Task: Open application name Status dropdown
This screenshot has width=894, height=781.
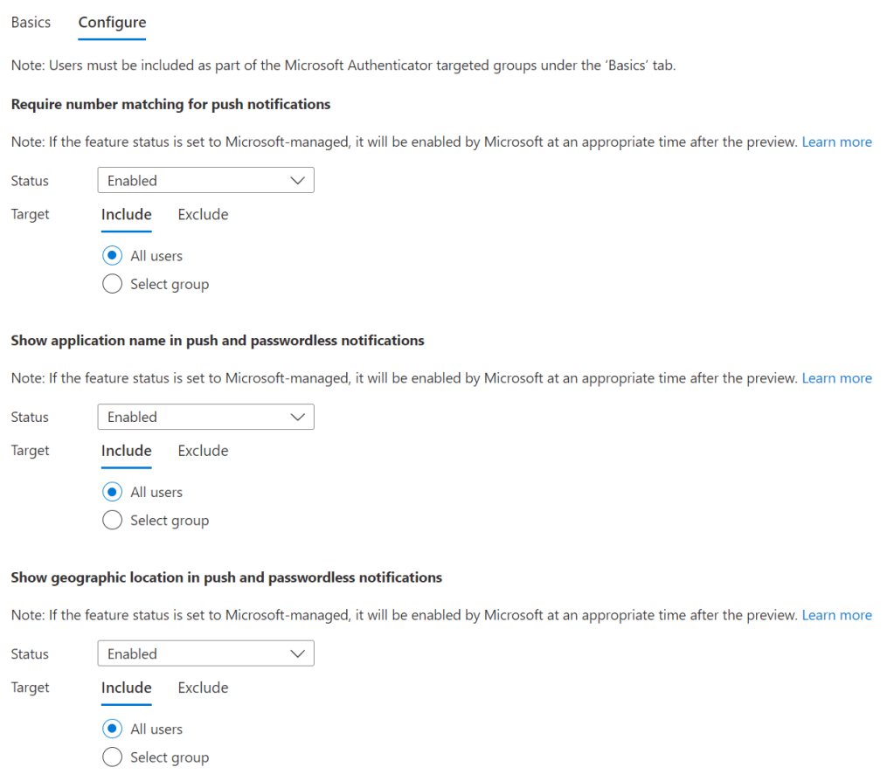Action: pos(205,418)
